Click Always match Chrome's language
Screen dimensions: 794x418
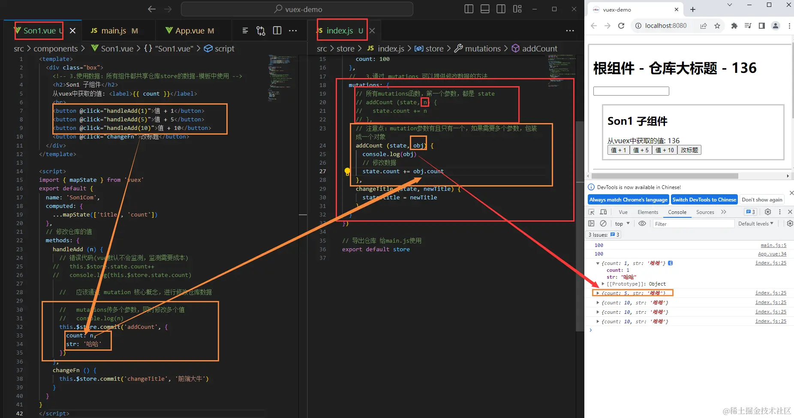(628, 199)
